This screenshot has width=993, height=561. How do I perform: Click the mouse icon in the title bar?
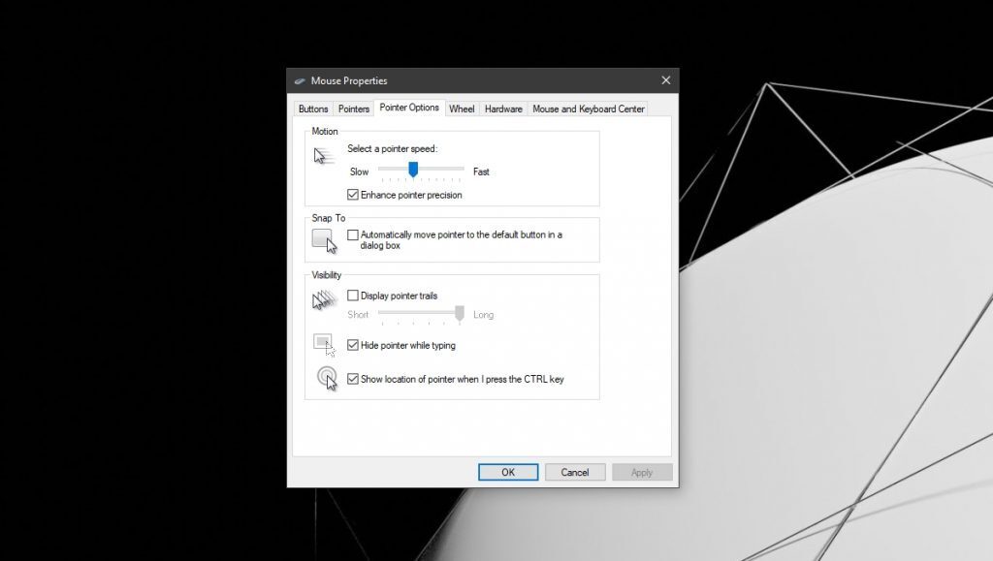tap(303, 80)
